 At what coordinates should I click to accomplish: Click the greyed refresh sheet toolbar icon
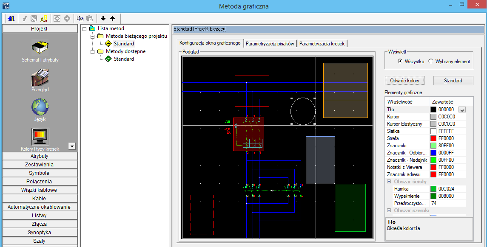pyautogui.click(x=34, y=19)
